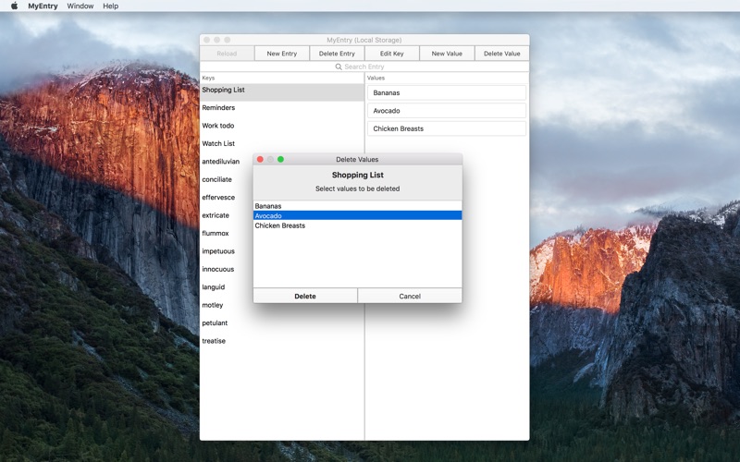Click the Delete Value toolbar button
This screenshot has height=462, width=740.
pyautogui.click(x=501, y=54)
